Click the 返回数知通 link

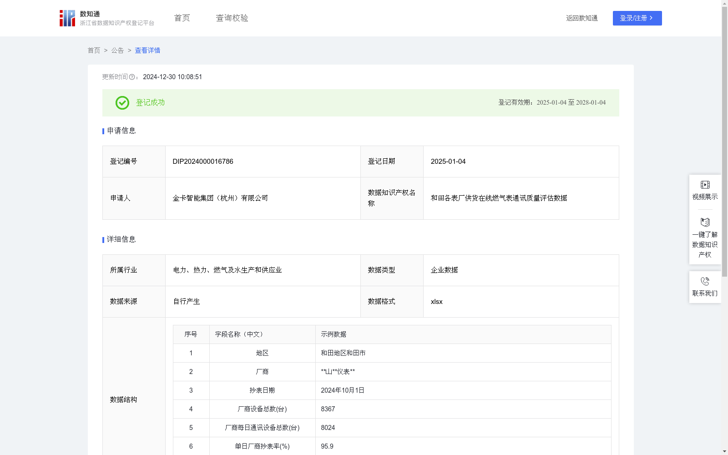click(582, 18)
